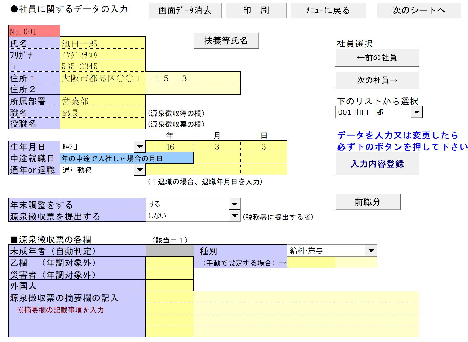Open the 年末調整をする dropdown showing する
Image resolution: width=468 pixels, height=342 pixels.
pyautogui.click(x=234, y=204)
